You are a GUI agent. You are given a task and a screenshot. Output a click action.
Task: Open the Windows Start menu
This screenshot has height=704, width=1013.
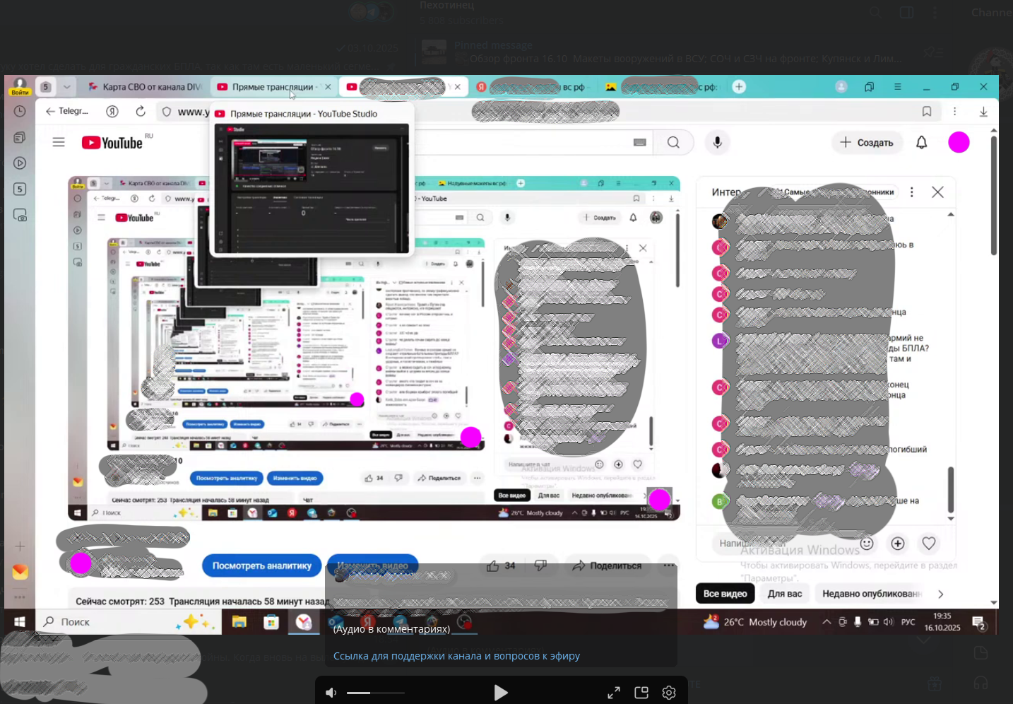click(x=20, y=622)
